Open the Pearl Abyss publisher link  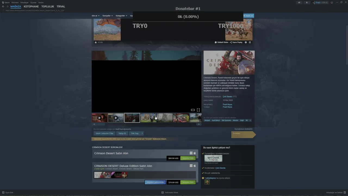point(228,107)
